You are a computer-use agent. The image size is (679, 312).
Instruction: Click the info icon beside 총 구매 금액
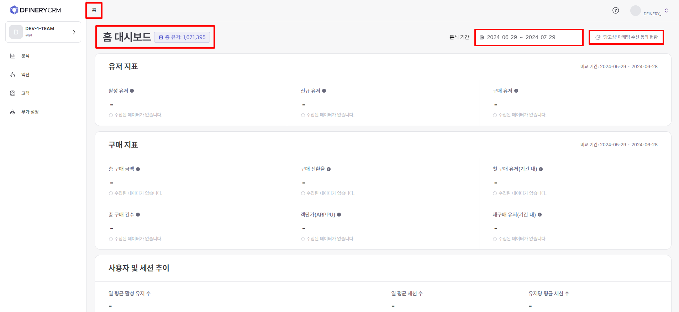(x=138, y=169)
